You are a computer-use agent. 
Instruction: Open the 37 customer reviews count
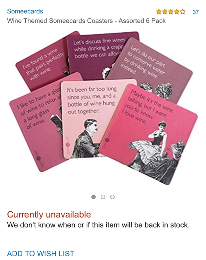coord(196,12)
